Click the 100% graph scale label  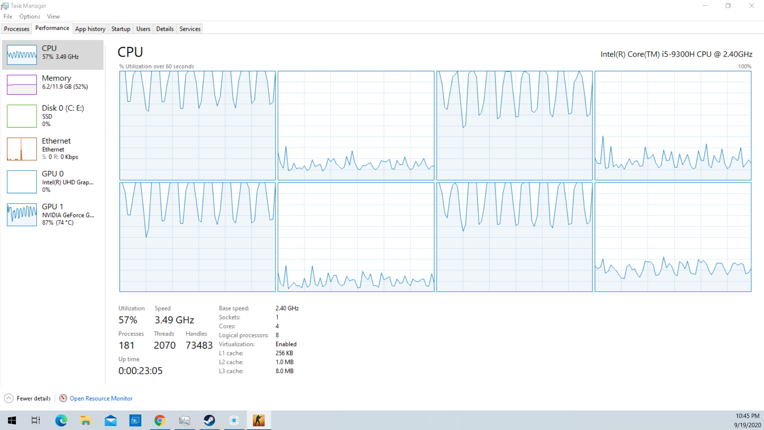click(744, 67)
